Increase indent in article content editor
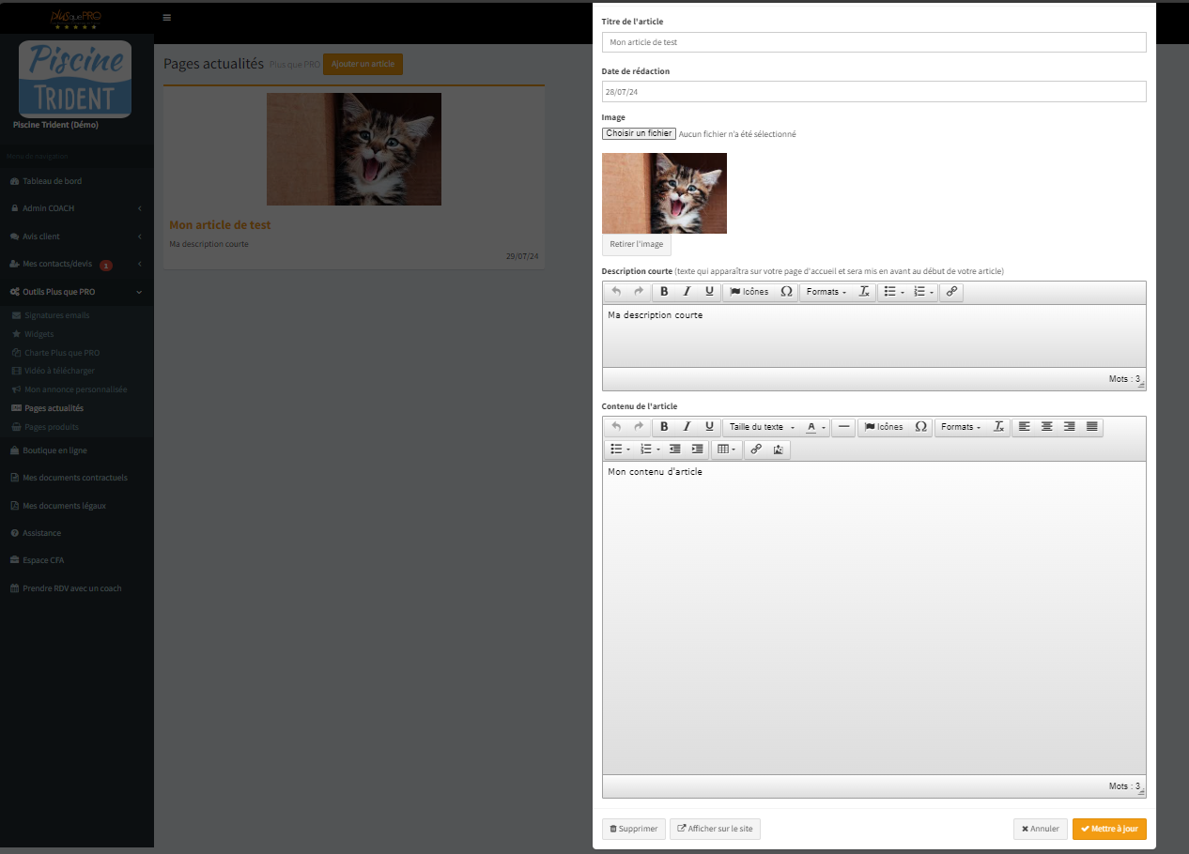The image size is (1189, 854). (x=697, y=450)
